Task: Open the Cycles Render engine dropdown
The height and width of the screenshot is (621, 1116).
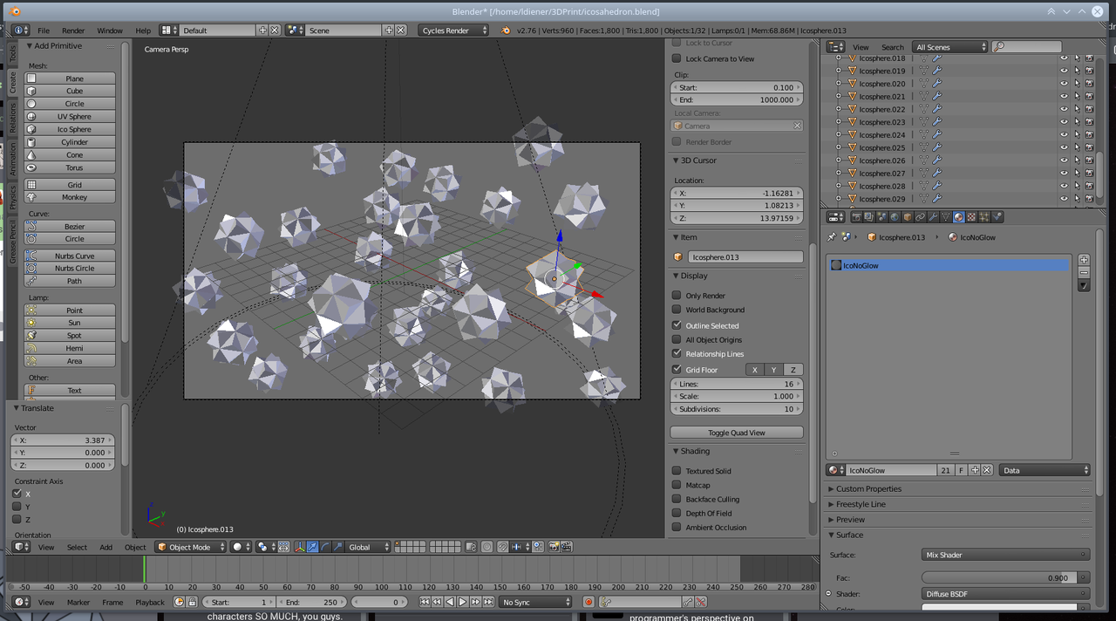Action: [453, 31]
